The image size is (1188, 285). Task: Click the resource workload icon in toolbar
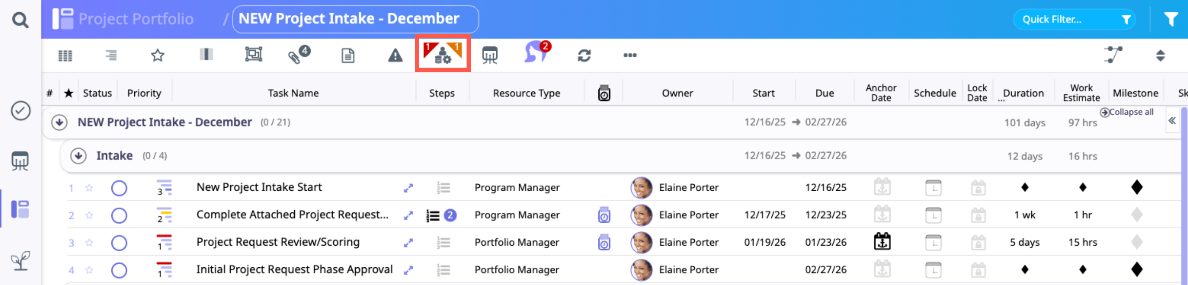[442, 54]
